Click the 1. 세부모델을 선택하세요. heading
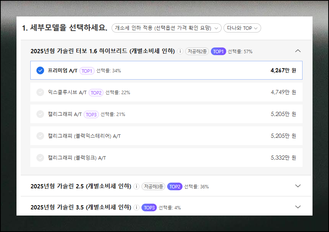Image resolution: width=329 pixels, height=232 pixels. (65, 28)
